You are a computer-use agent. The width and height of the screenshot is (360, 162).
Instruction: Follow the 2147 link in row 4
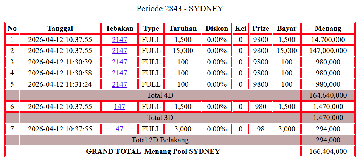[119, 73]
